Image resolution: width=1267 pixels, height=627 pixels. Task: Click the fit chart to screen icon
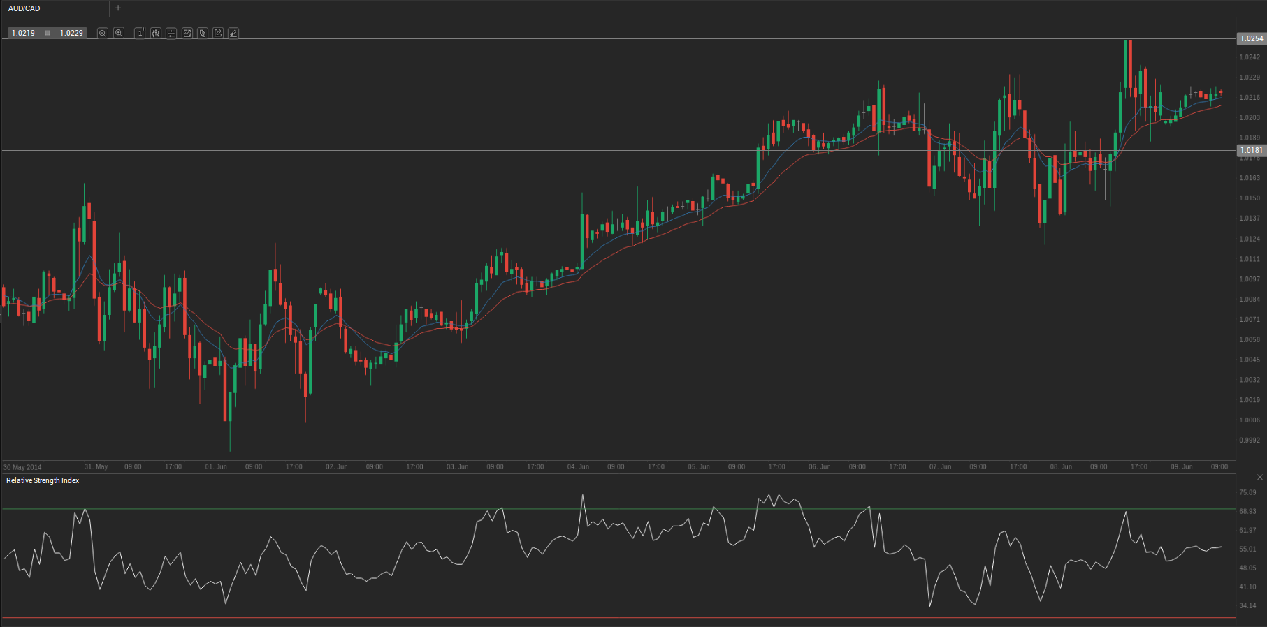tap(187, 34)
